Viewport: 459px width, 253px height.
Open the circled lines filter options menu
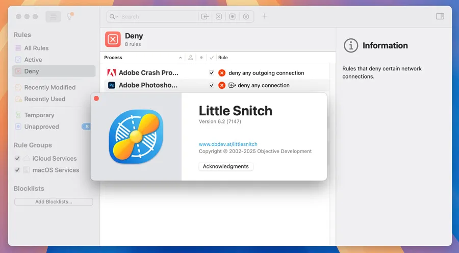(246, 17)
